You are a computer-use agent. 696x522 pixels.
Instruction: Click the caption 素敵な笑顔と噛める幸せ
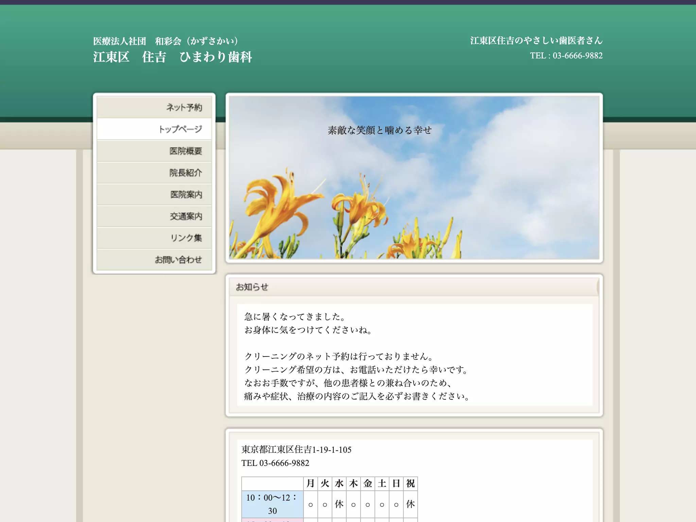(x=380, y=130)
